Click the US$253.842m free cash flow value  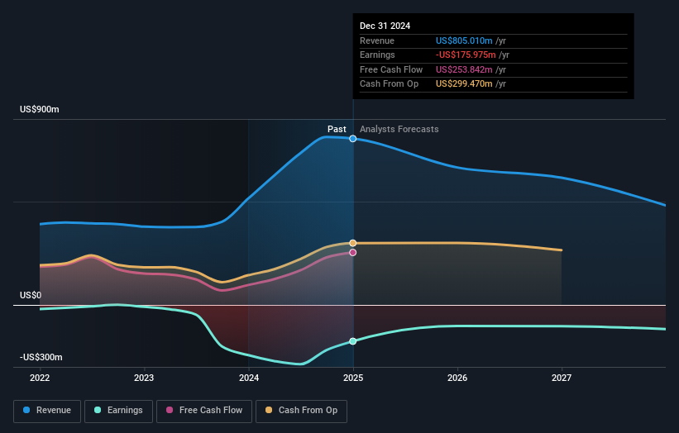tap(464, 69)
